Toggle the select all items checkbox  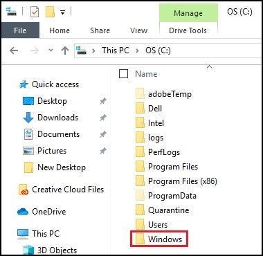(123, 74)
